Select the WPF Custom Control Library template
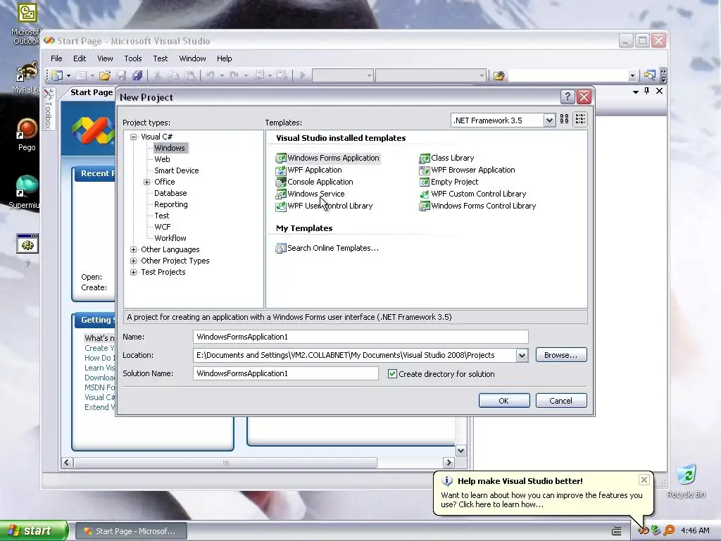 point(473,194)
